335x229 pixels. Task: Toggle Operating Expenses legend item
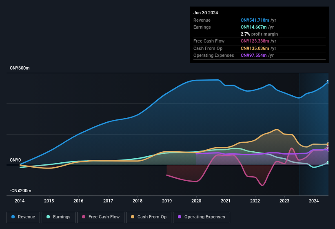click(202, 217)
